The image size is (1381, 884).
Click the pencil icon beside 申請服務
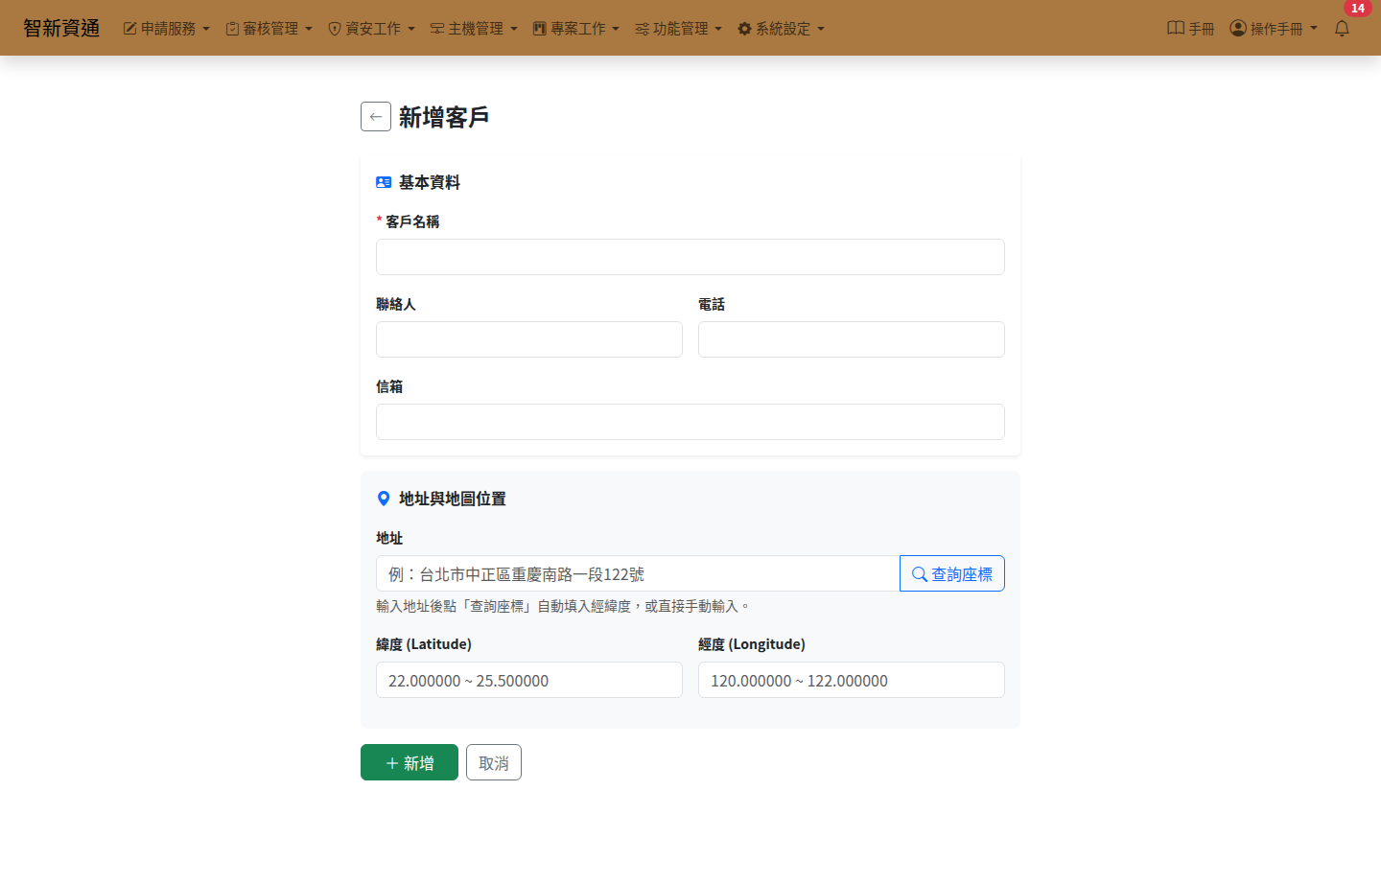[x=129, y=29]
